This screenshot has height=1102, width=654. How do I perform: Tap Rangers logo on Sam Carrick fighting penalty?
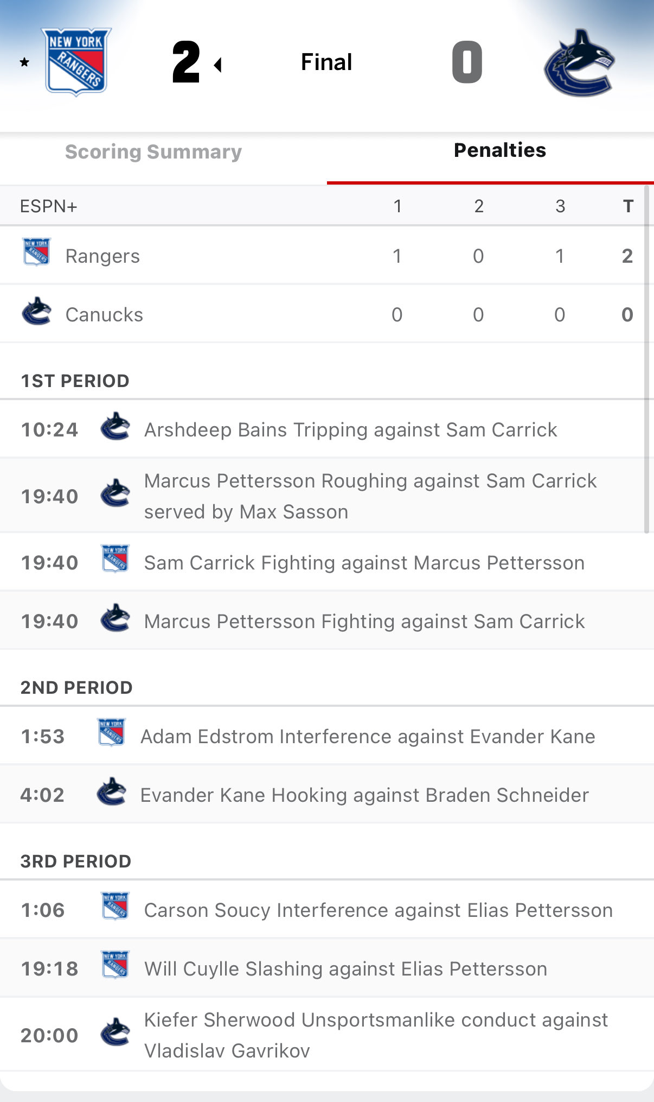point(115,559)
